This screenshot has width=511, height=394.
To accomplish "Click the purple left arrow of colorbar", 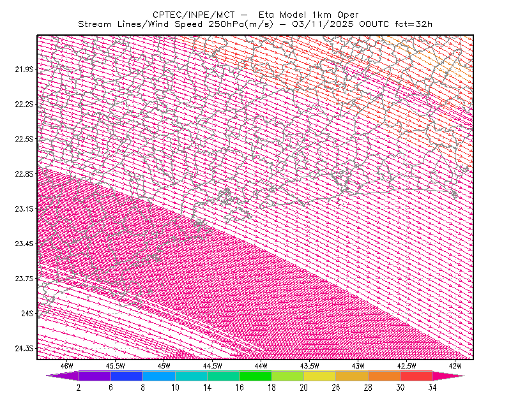I will [x=63, y=376].
